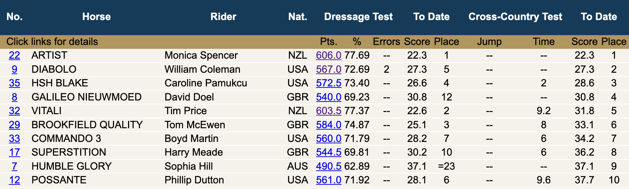Click competitor number 32 link
The width and height of the screenshot is (629, 189).
[x=14, y=111]
